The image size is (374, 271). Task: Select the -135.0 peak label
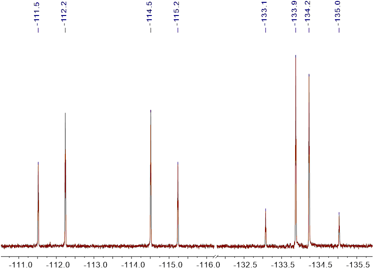pos(338,16)
